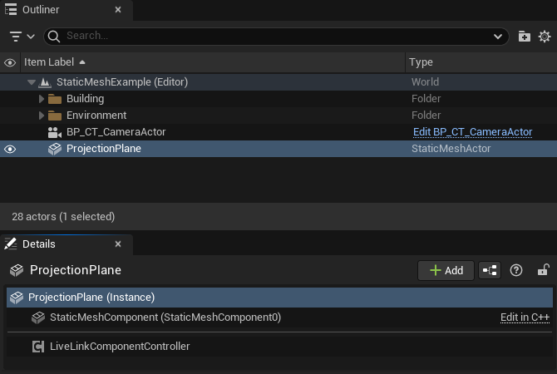Expand the Building folder
The image size is (557, 374).
click(x=42, y=99)
